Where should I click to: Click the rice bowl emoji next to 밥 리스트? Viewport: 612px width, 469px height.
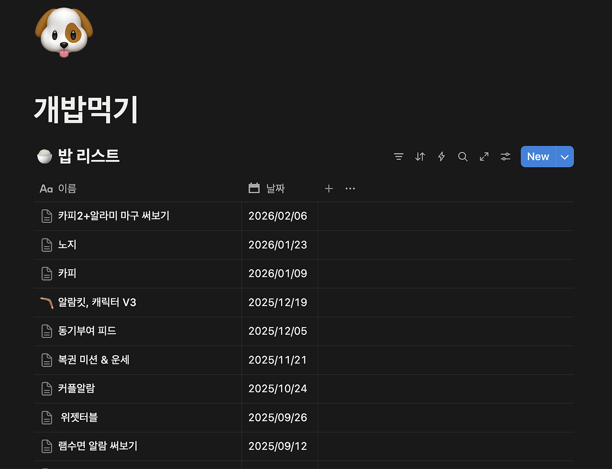tap(44, 155)
